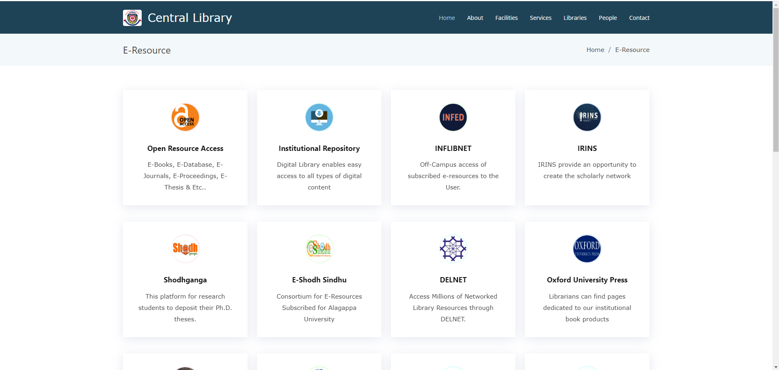Open the Open Resource Access heading
This screenshot has width=779, height=370.
coord(185,148)
